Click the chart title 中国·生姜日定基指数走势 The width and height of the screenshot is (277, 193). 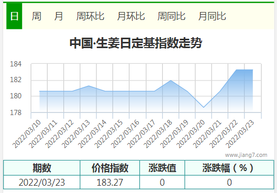coord(136,43)
